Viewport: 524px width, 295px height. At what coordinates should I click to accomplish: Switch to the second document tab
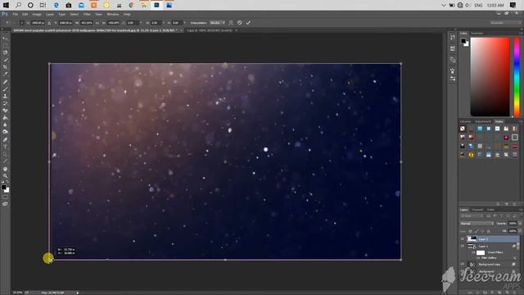(210, 30)
